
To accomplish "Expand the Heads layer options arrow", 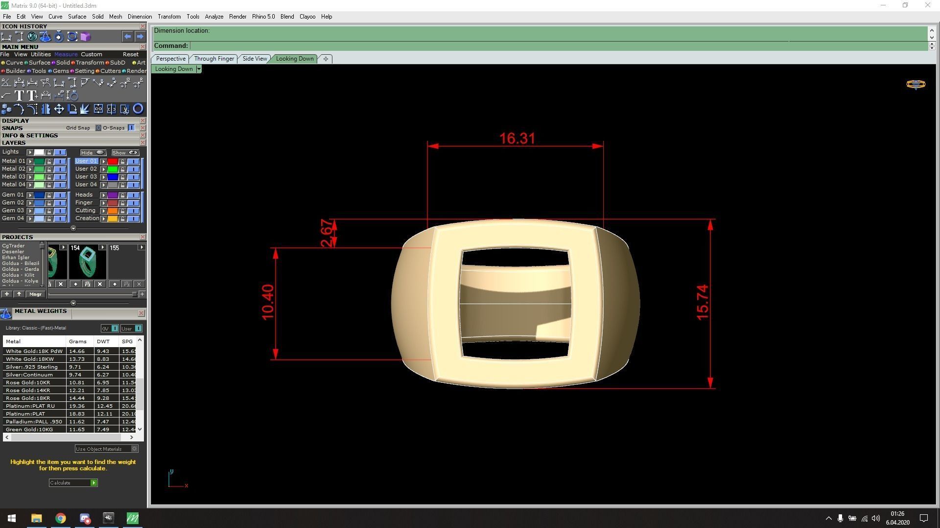I will coord(103,195).
